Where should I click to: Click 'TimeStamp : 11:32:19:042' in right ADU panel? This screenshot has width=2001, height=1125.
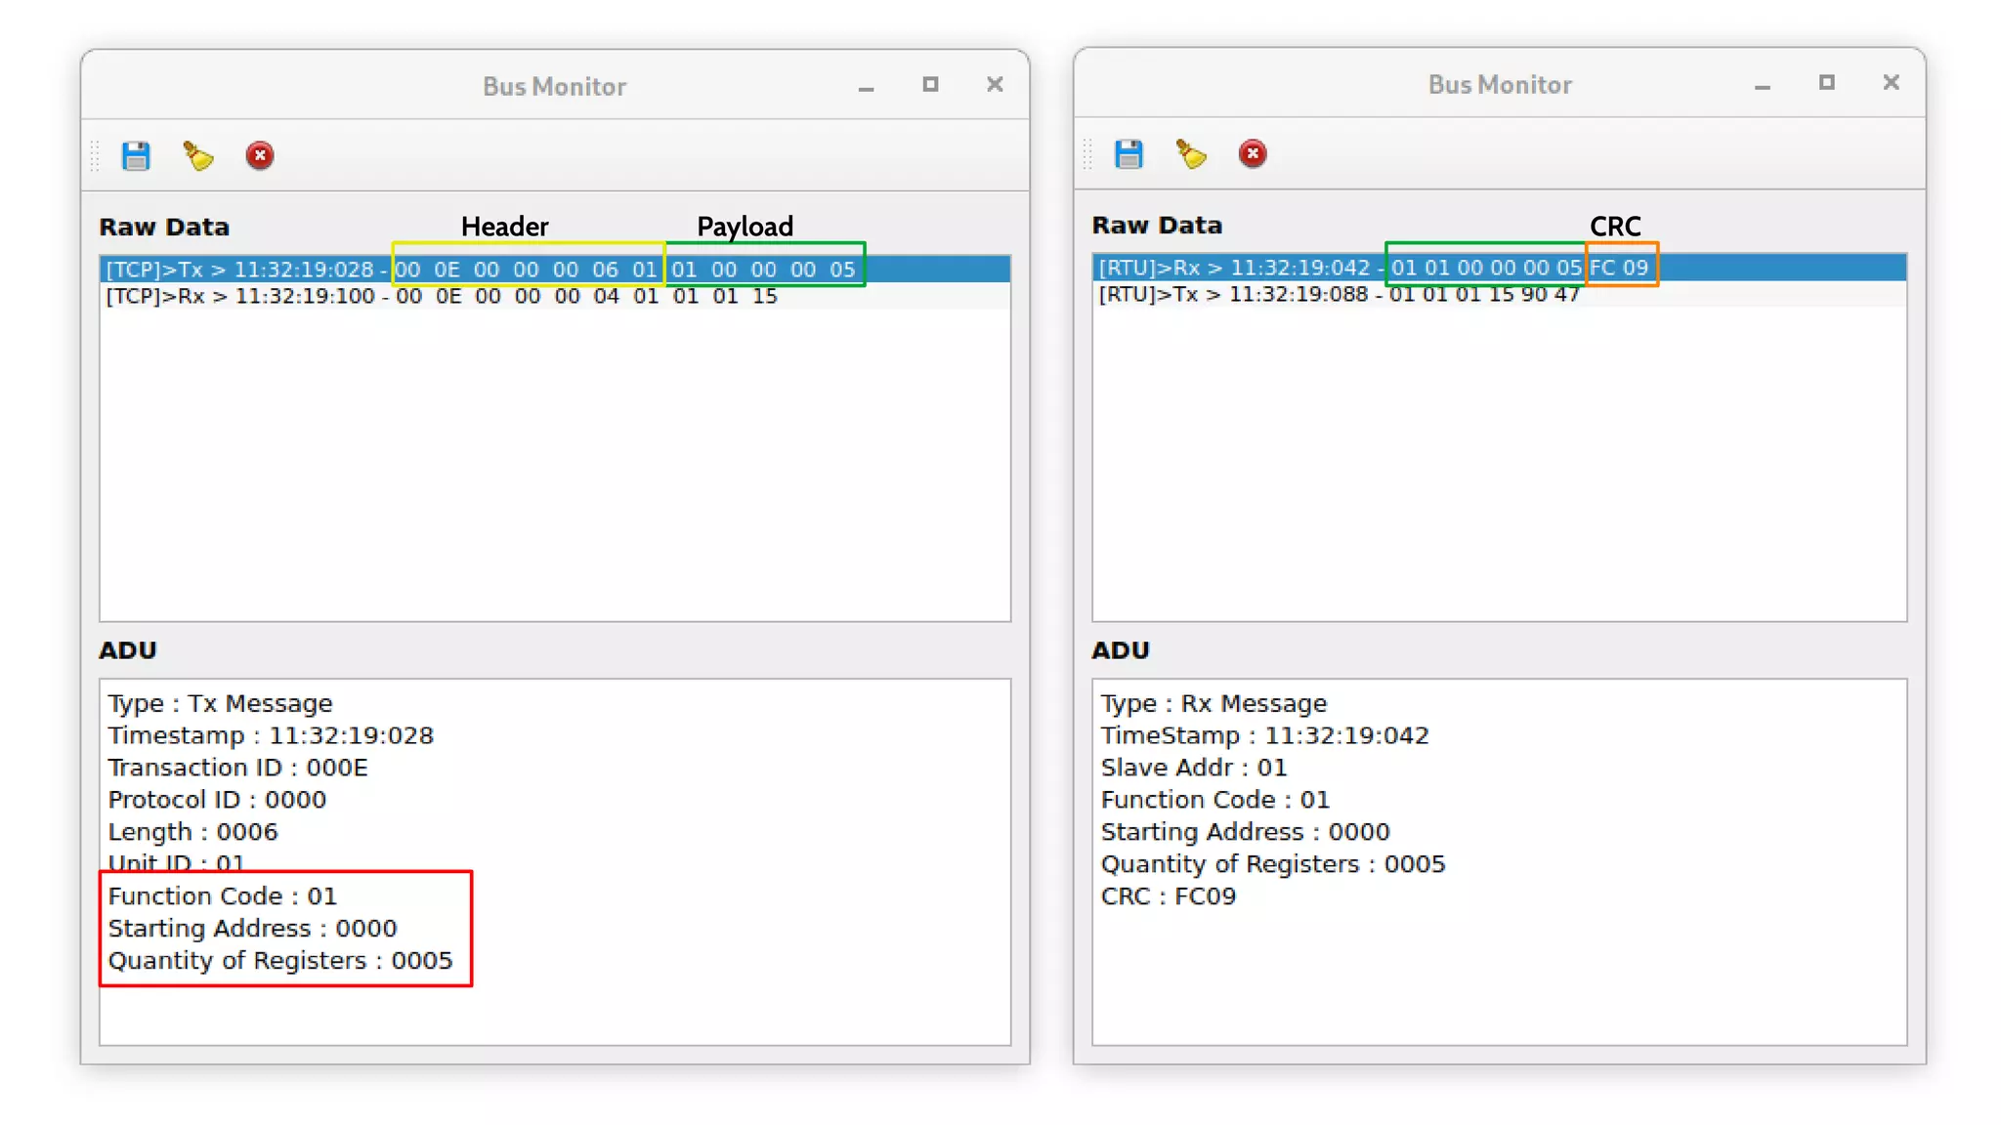click(1264, 735)
